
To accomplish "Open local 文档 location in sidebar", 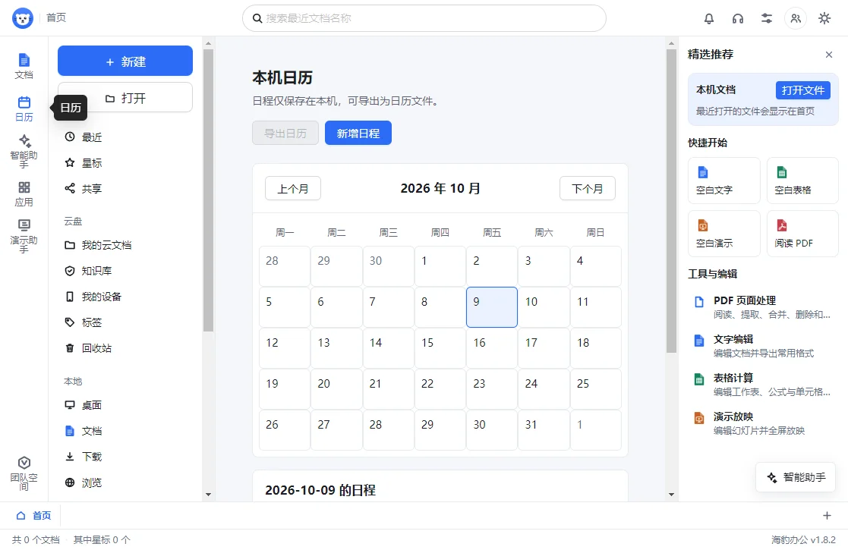I will (127, 431).
